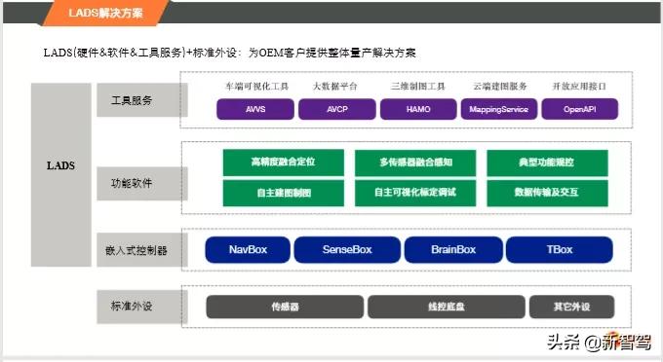The image size is (663, 362).
Task: Click the 大数据平台 caption text
Action: (x=334, y=87)
